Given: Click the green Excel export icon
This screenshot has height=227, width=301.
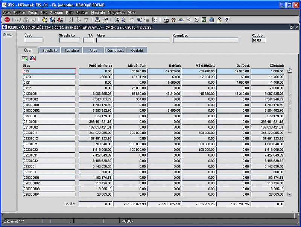Looking at the screenshot, I should [204, 20].
